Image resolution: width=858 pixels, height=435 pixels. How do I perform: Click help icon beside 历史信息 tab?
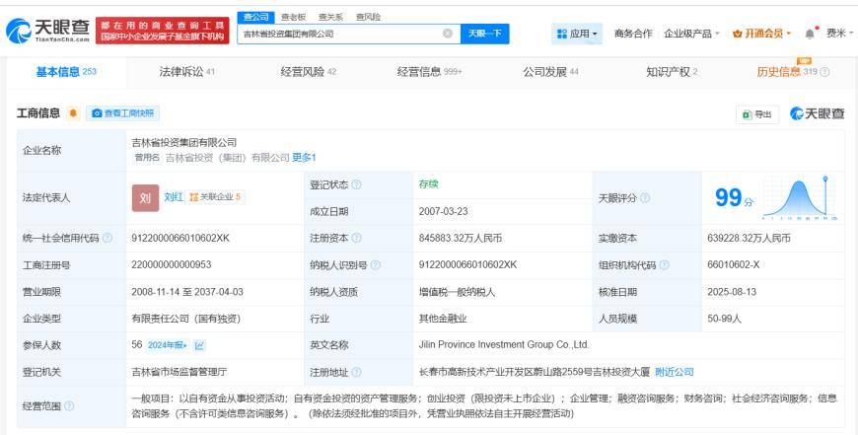[825, 72]
